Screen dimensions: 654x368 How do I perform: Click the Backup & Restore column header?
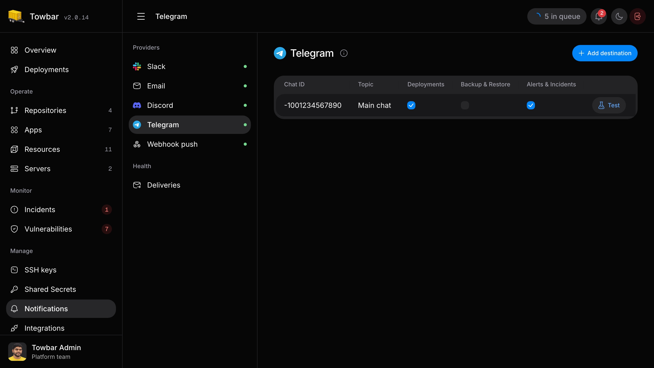(485, 84)
